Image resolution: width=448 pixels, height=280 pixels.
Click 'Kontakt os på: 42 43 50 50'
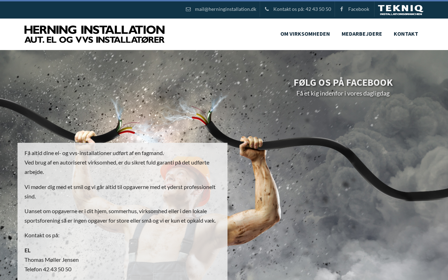pyautogui.click(x=302, y=9)
